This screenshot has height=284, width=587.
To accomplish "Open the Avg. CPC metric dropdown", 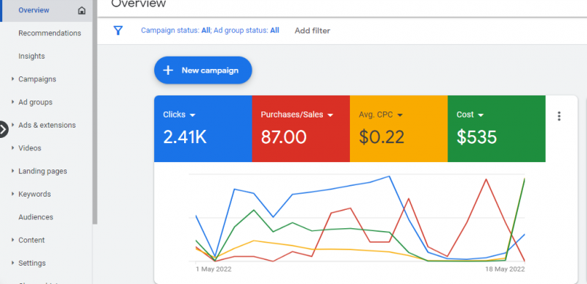I will tap(400, 115).
